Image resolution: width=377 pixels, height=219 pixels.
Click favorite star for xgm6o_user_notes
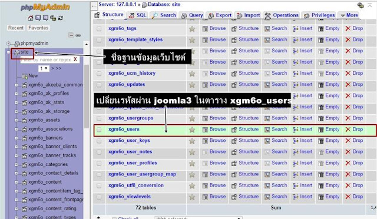(192, 152)
